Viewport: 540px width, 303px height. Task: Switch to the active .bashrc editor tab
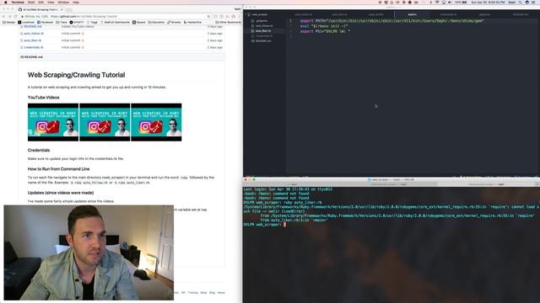tap(413, 14)
